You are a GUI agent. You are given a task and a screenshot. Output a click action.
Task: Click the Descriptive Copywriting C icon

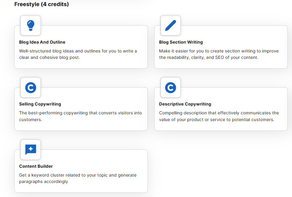[x=170, y=88]
